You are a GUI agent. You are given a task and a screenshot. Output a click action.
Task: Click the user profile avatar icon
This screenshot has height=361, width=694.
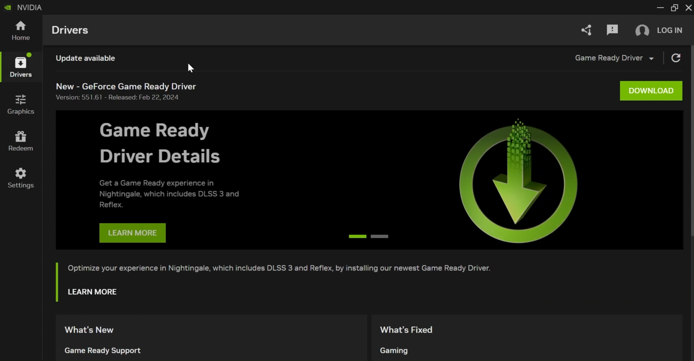click(x=642, y=31)
